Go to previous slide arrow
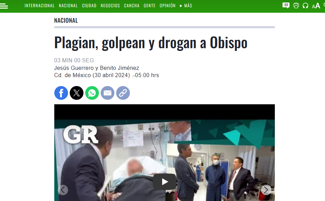 pos(63,190)
